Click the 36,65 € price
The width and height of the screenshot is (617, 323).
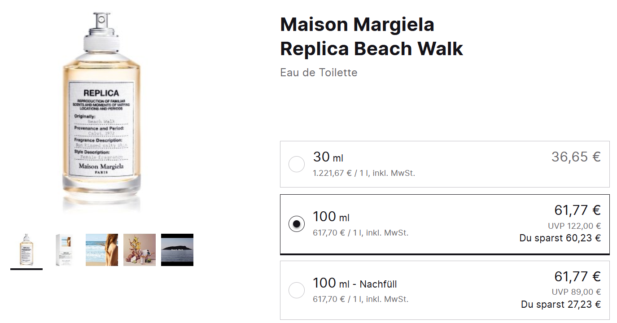pyautogui.click(x=576, y=157)
